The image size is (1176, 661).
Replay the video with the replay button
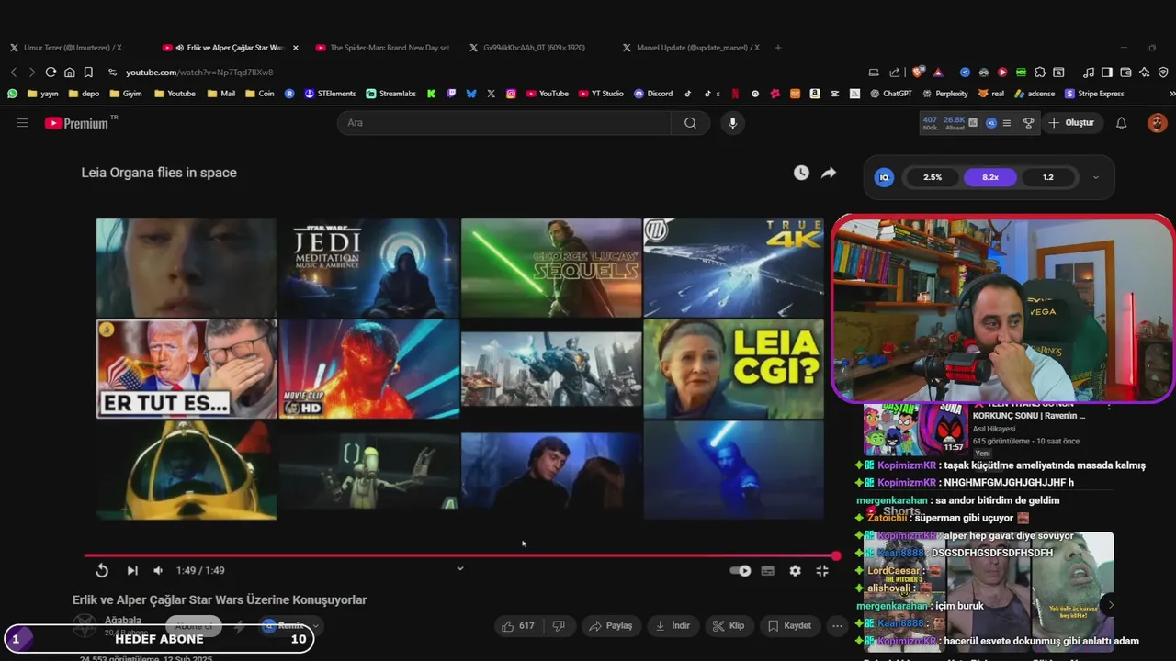tap(102, 570)
